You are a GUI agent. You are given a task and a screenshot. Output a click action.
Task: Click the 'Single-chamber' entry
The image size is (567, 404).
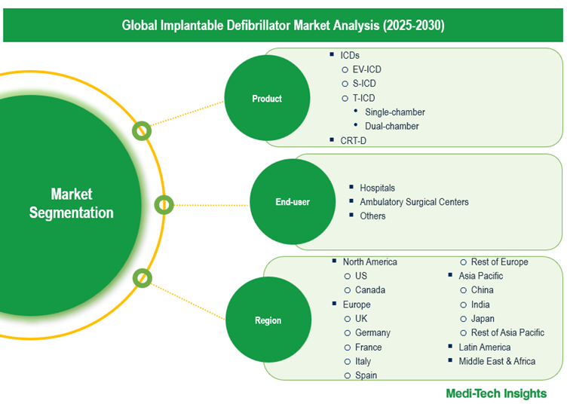(x=395, y=112)
